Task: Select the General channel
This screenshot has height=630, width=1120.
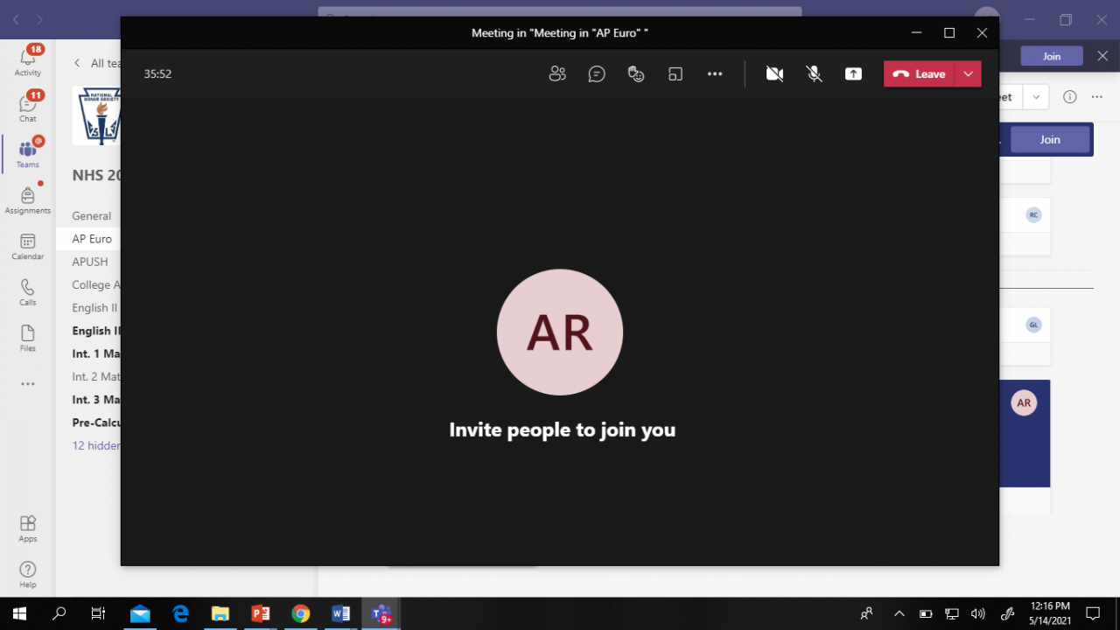Action: tap(92, 216)
